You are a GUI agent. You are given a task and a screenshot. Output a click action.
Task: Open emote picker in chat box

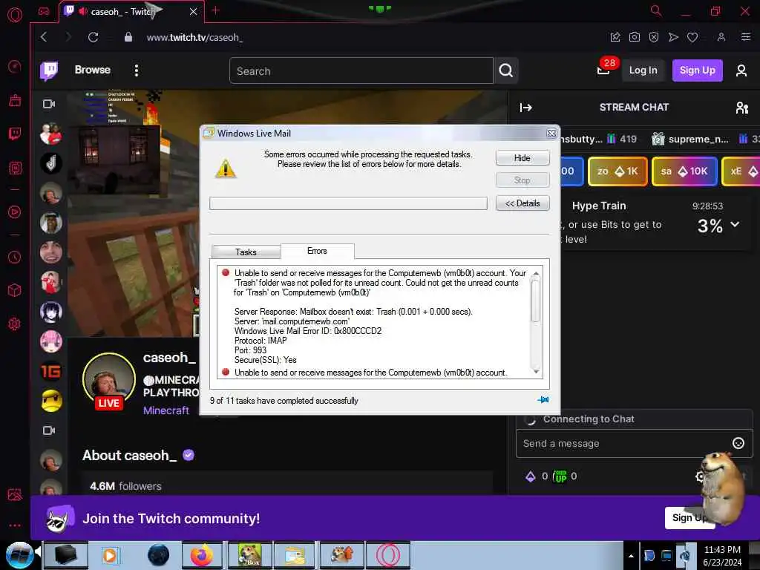click(738, 443)
